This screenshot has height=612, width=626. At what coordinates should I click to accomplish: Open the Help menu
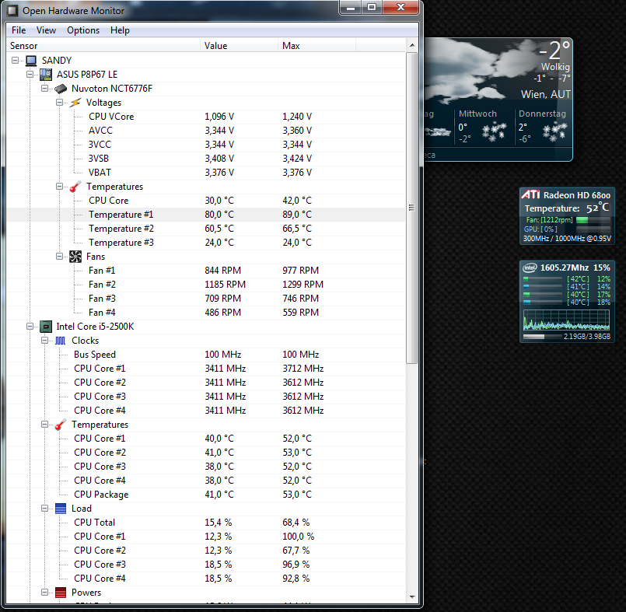(120, 30)
